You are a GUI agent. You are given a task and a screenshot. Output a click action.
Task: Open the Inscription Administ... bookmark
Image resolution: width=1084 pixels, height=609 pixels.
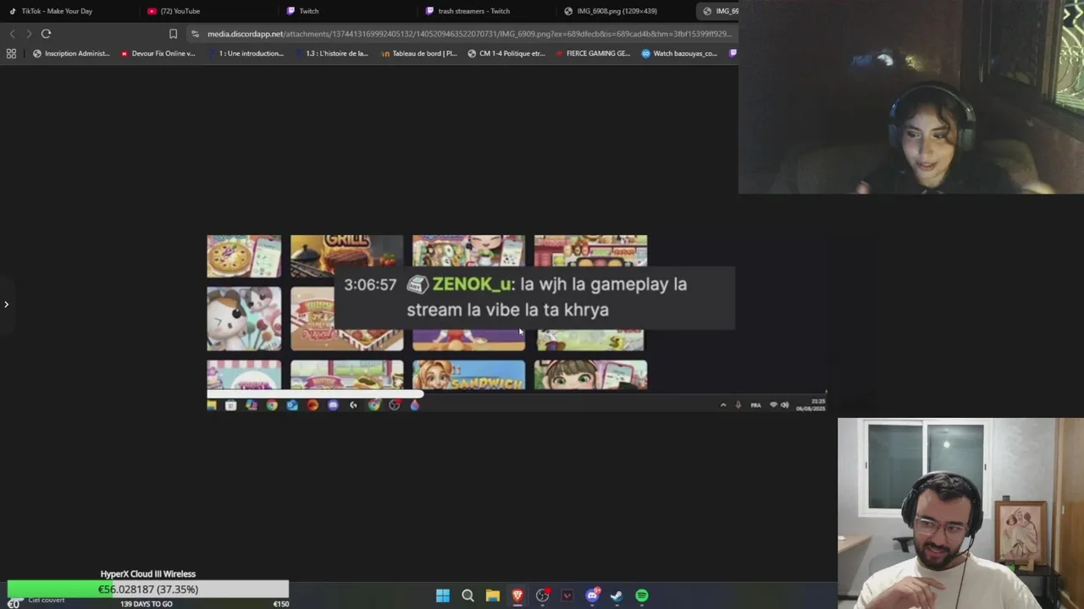click(71, 53)
